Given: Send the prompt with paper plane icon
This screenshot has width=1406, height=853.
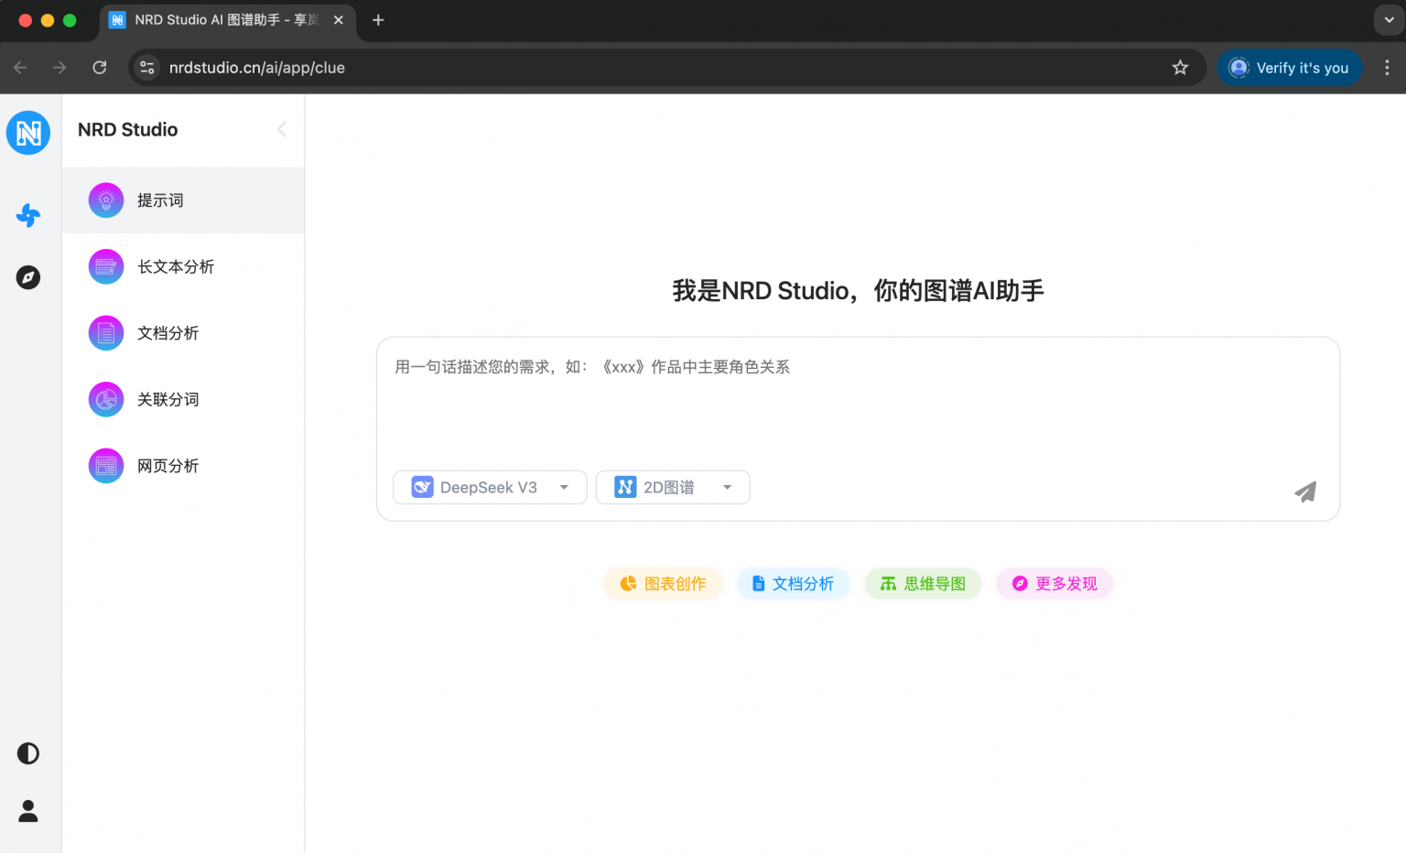Looking at the screenshot, I should [x=1305, y=491].
